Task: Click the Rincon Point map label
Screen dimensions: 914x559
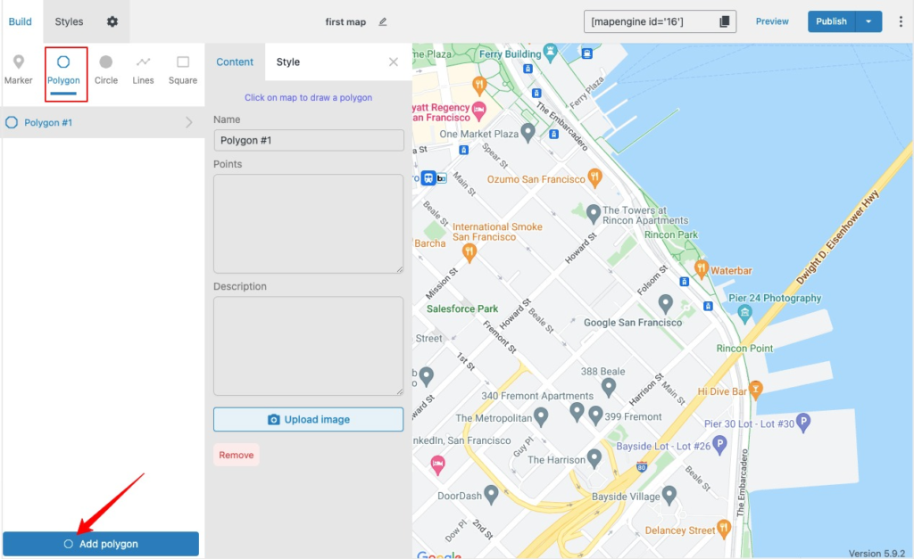Action: 744,349
